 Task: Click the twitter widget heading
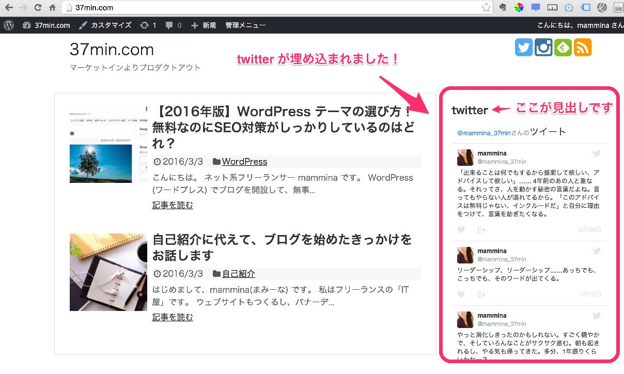tap(470, 110)
